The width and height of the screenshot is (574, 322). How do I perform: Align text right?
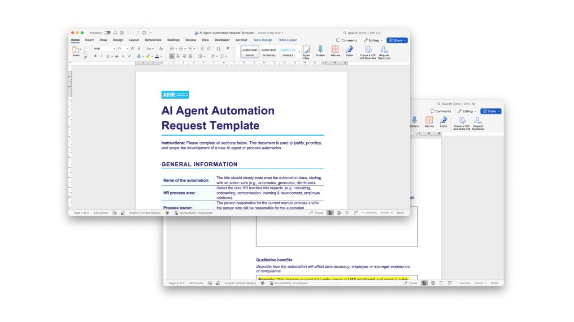184,56
